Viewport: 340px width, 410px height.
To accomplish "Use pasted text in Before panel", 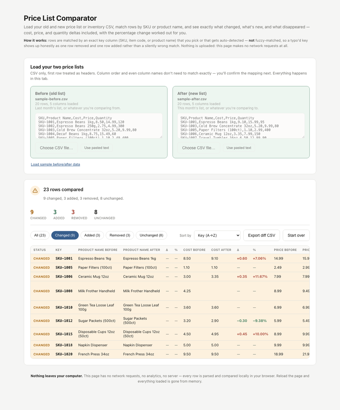I will (97, 148).
